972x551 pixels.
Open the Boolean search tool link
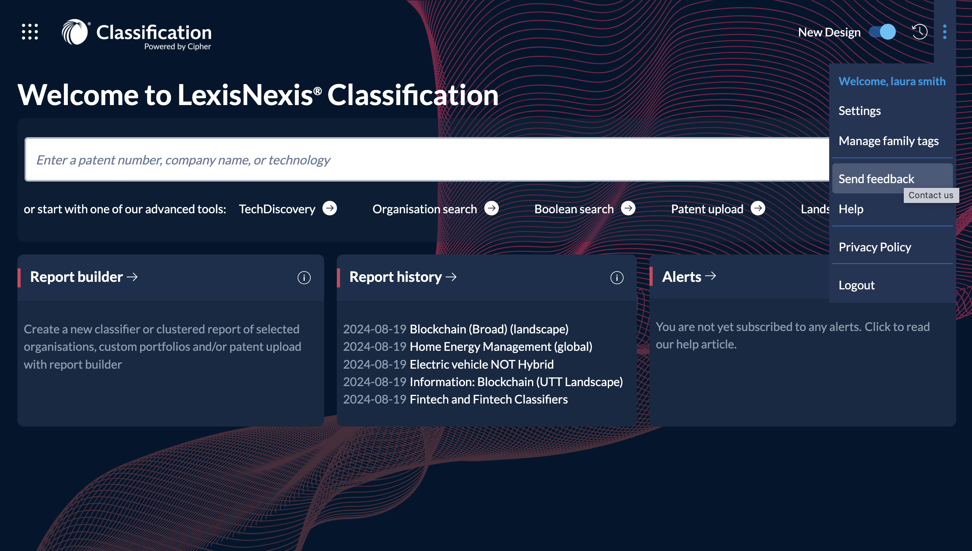(574, 209)
